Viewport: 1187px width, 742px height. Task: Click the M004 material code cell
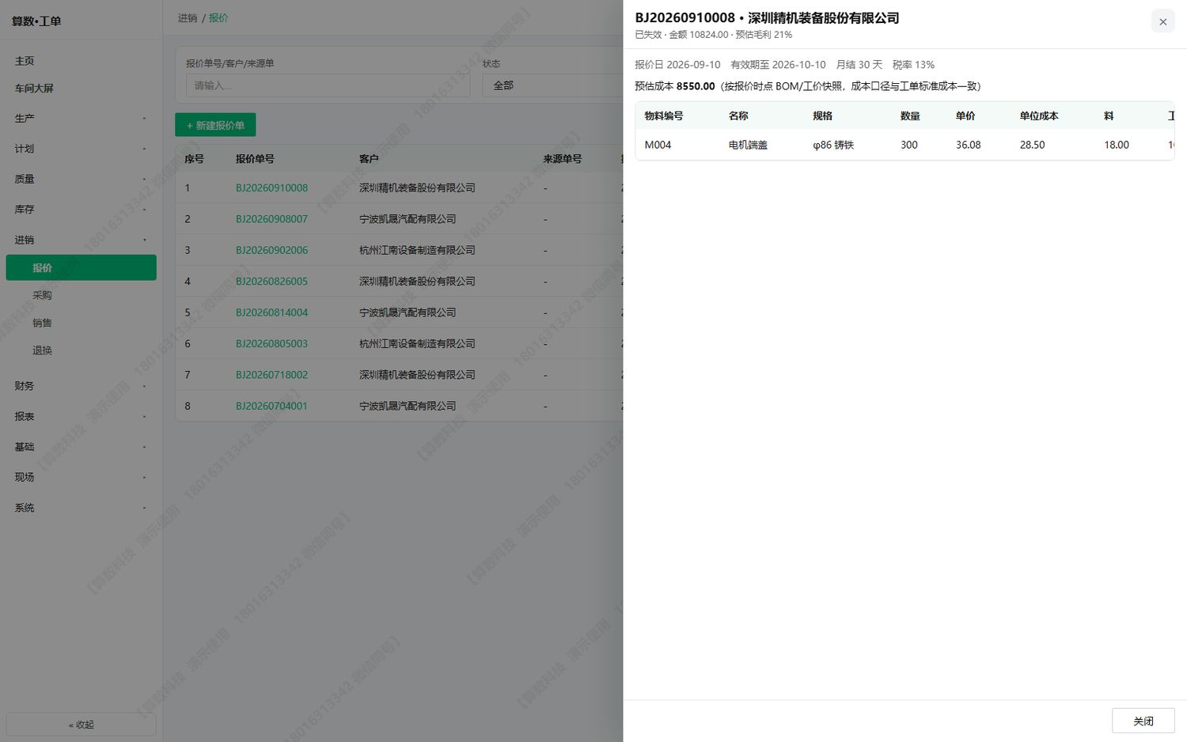click(x=658, y=145)
